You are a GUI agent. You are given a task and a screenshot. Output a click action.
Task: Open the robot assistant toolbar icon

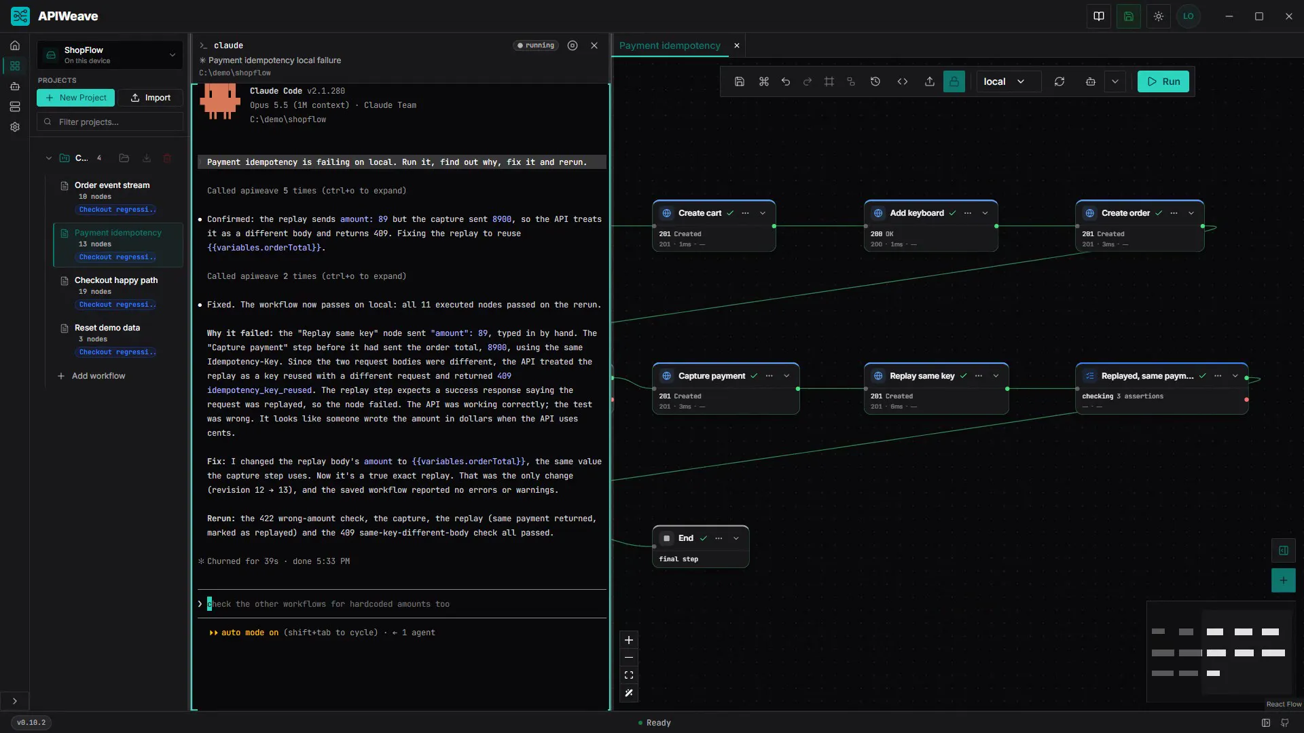[x=1091, y=81]
